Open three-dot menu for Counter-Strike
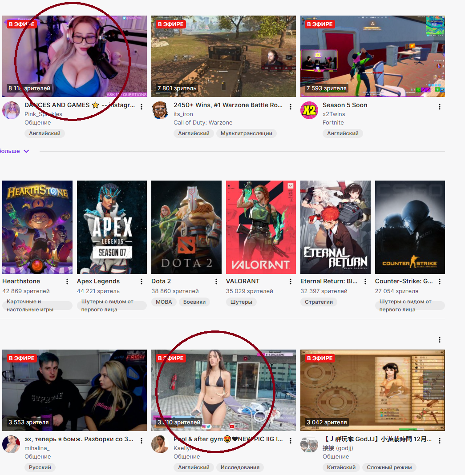Image resolution: width=465 pixels, height=475 pixels. tap(440, 282)
